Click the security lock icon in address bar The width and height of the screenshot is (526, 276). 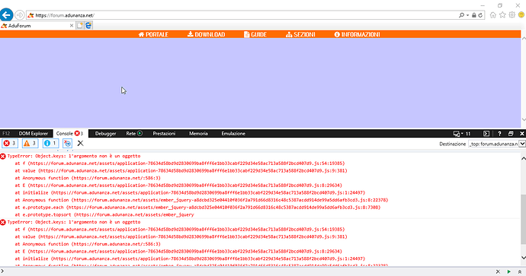click(473, 15)
